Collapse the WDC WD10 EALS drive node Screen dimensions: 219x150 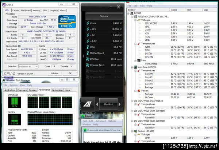click(x=132, y=101)
